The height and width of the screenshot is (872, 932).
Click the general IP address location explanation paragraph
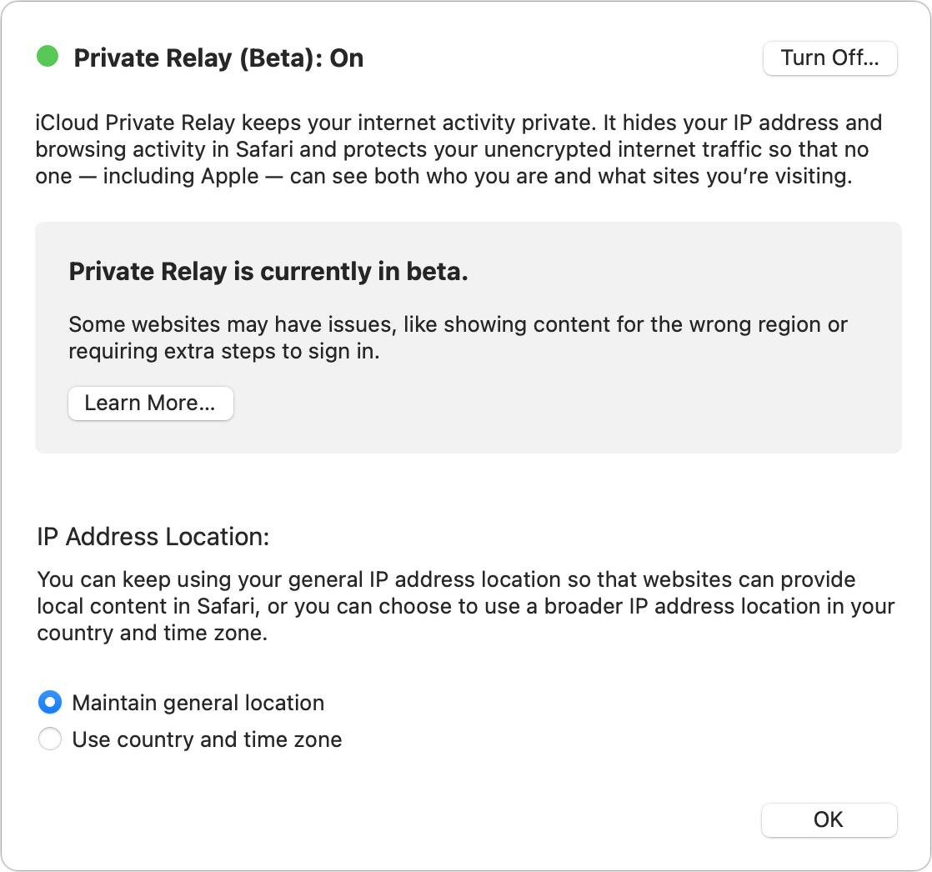tap(465, 606)
